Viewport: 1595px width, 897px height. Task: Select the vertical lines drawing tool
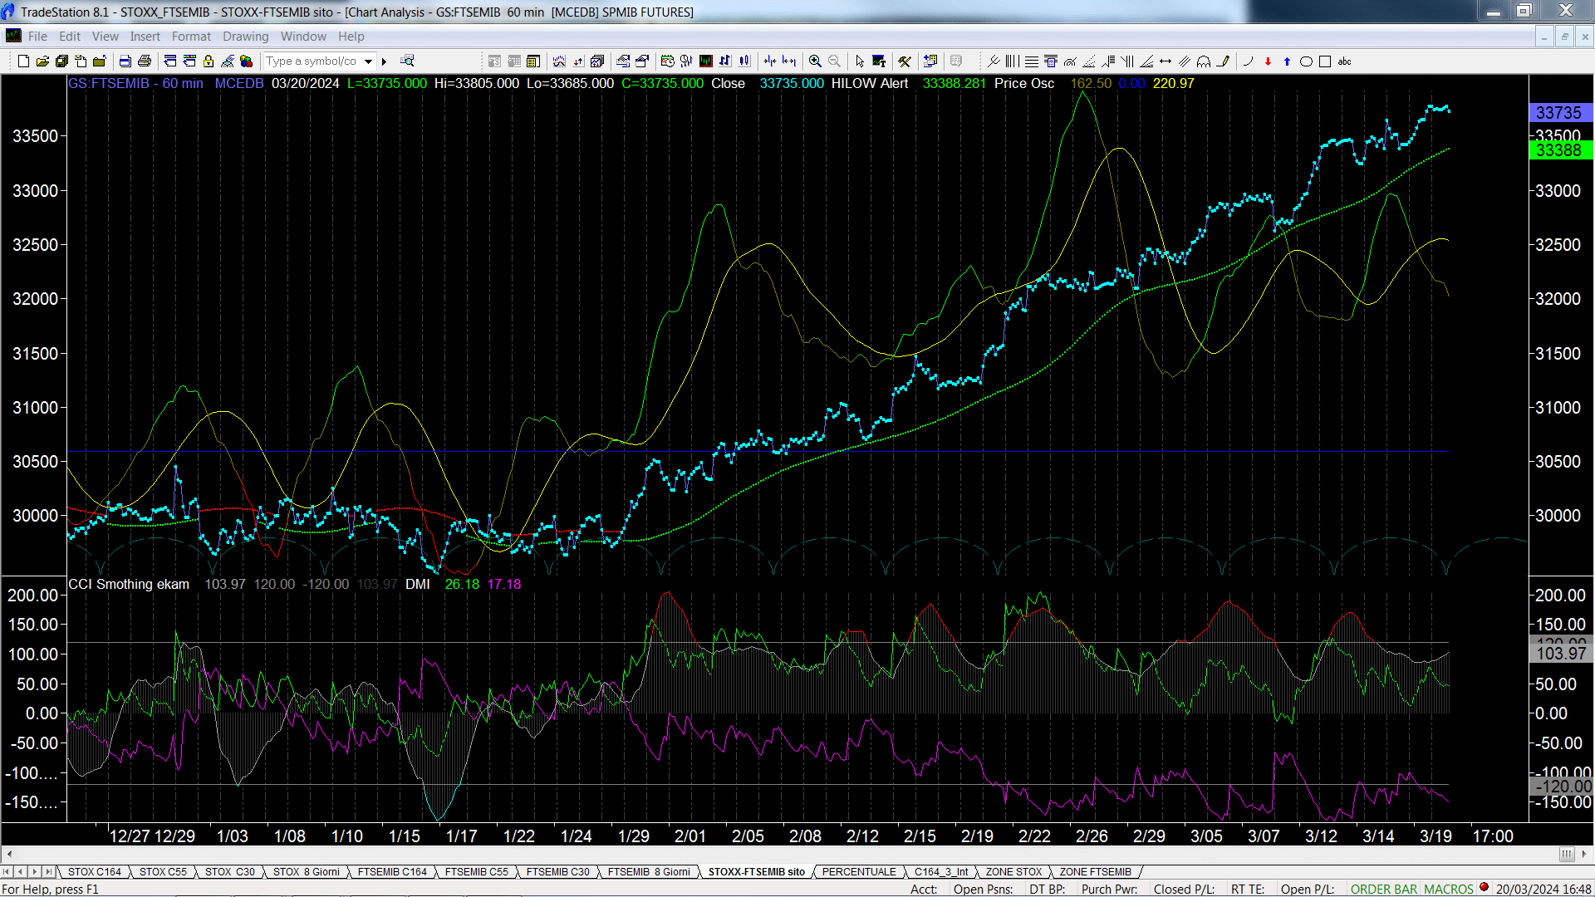tap(1012, 61)
